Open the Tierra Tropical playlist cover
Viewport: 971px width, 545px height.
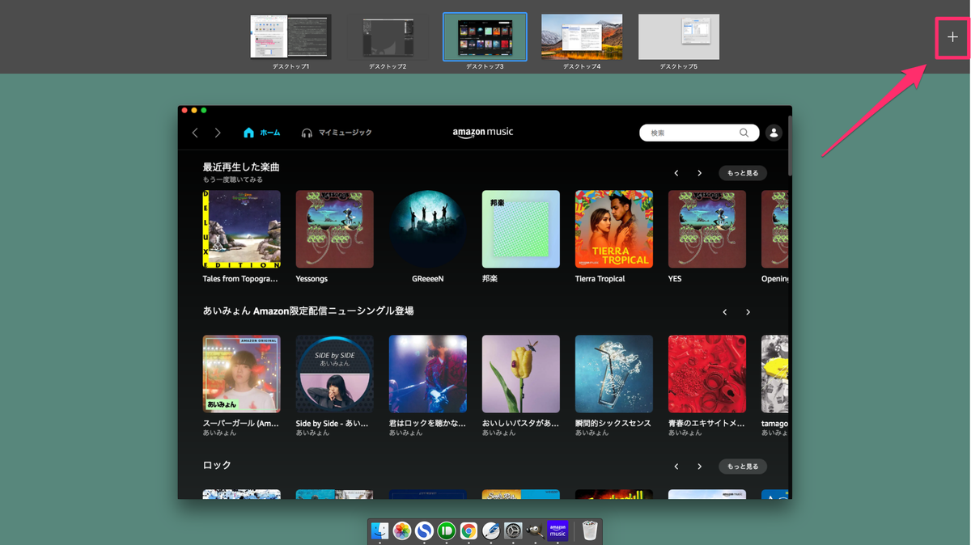[x=614, y=229]
